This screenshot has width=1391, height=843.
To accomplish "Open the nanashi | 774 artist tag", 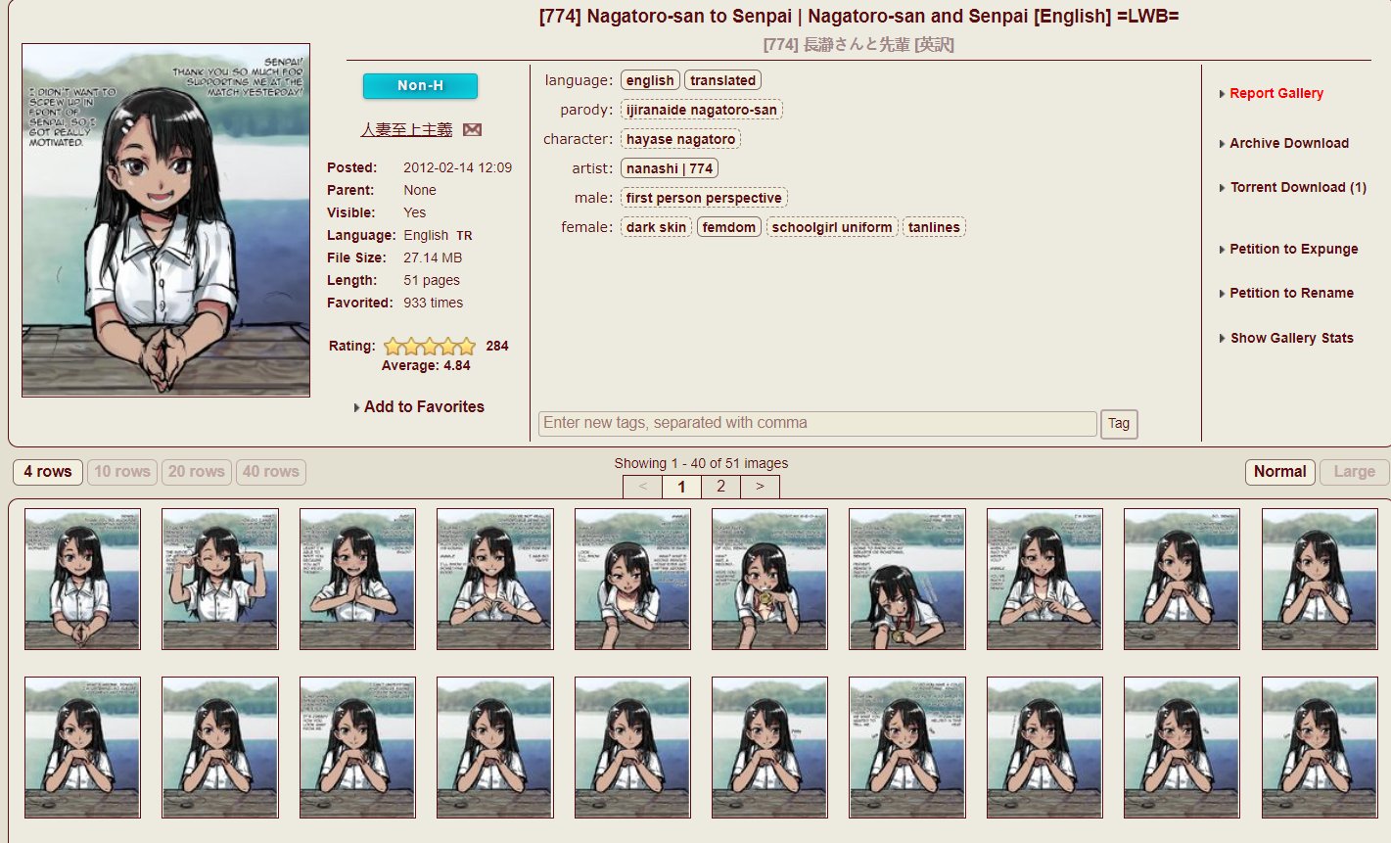I will 670,168.
